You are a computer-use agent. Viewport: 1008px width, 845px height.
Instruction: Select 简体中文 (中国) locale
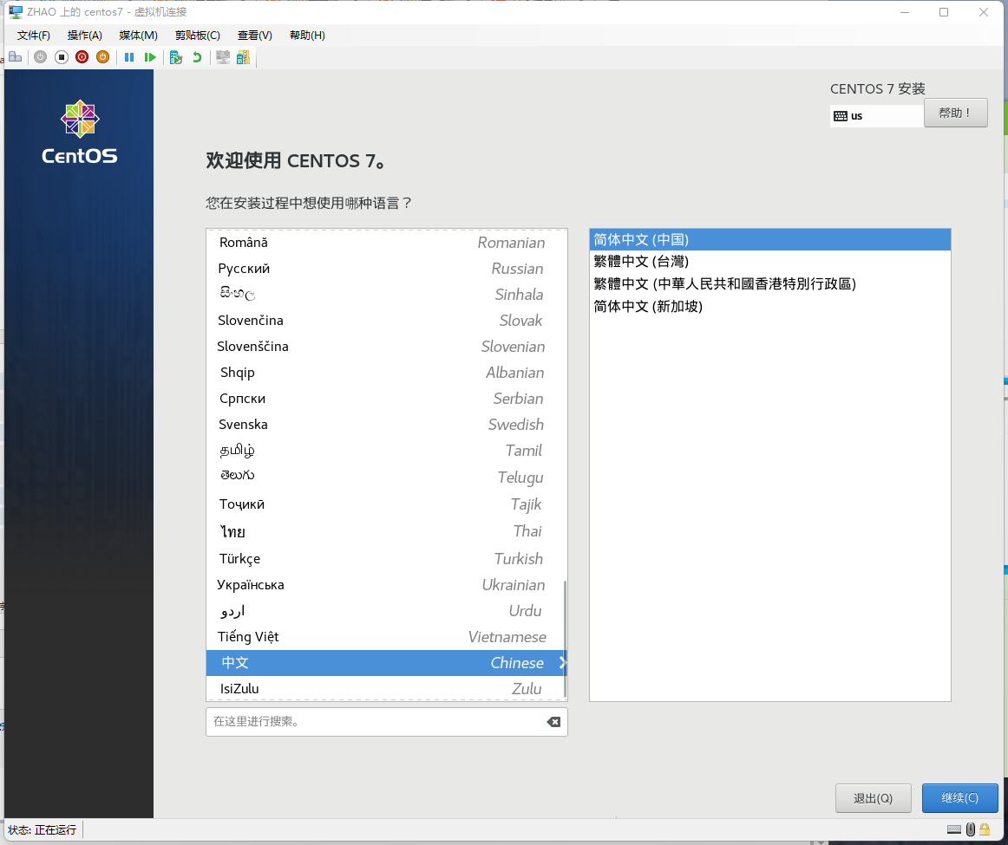(769, 239)
